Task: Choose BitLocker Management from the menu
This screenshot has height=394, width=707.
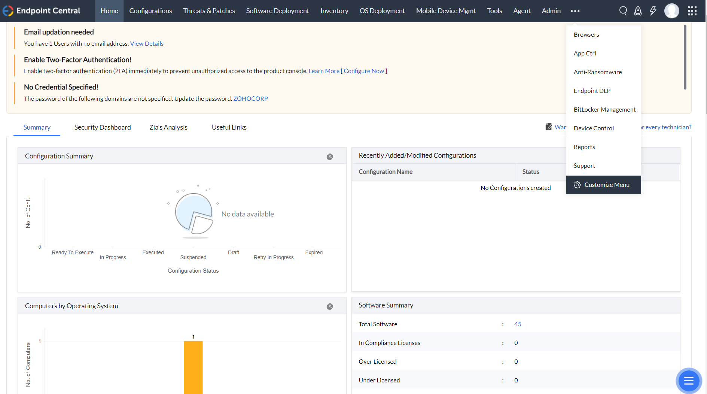Action: tap(604, 109)
